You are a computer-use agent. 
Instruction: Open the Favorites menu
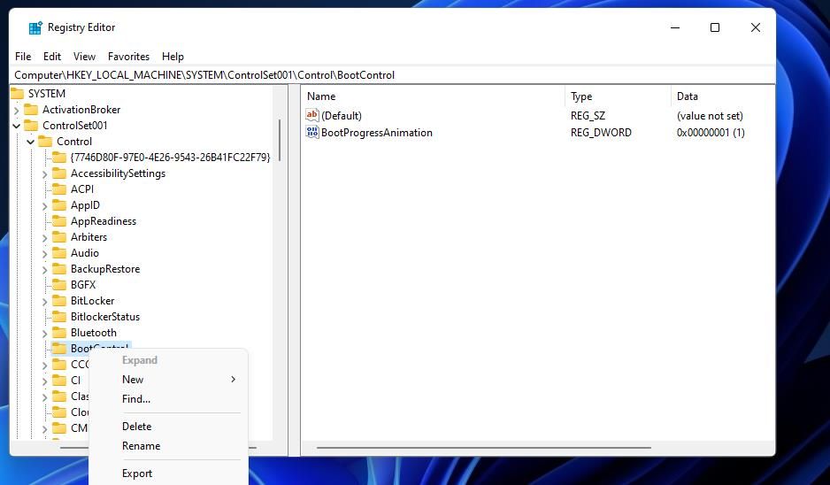pyautogui.click(x=128, y=56)
